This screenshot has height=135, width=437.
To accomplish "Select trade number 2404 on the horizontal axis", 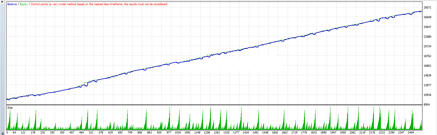I will click(411, 133).
